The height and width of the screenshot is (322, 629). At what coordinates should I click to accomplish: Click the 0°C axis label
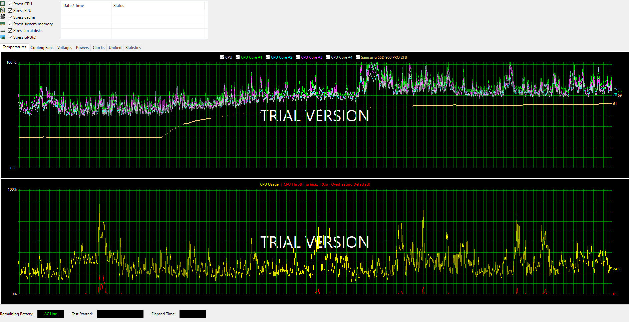coord(13,168)
